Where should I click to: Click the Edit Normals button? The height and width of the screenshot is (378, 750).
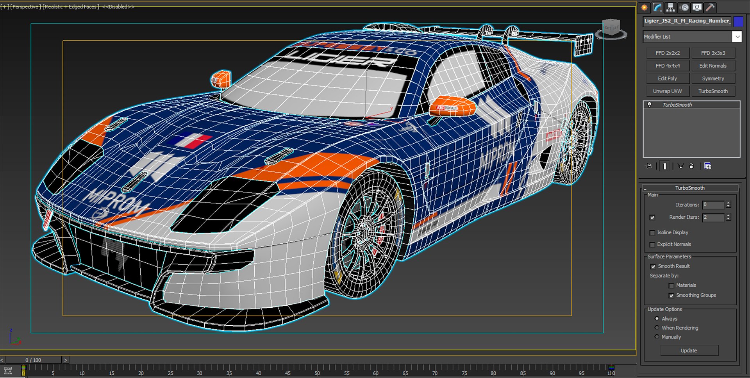pyautogui.click(x=713, y=66)
